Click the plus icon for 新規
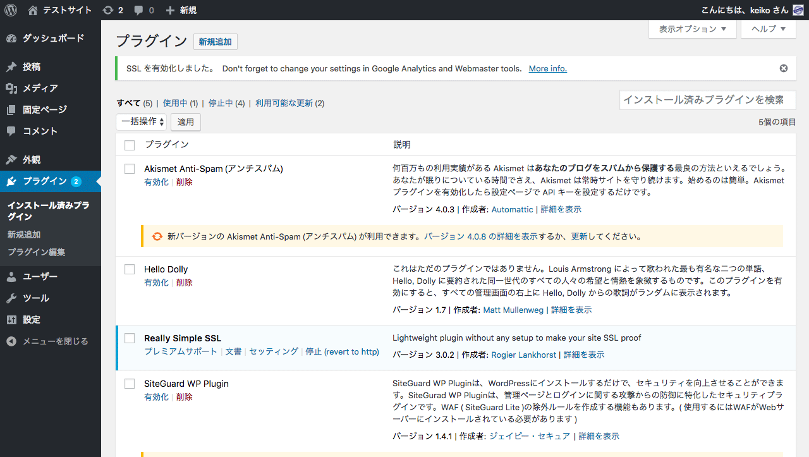 point(170,10)
